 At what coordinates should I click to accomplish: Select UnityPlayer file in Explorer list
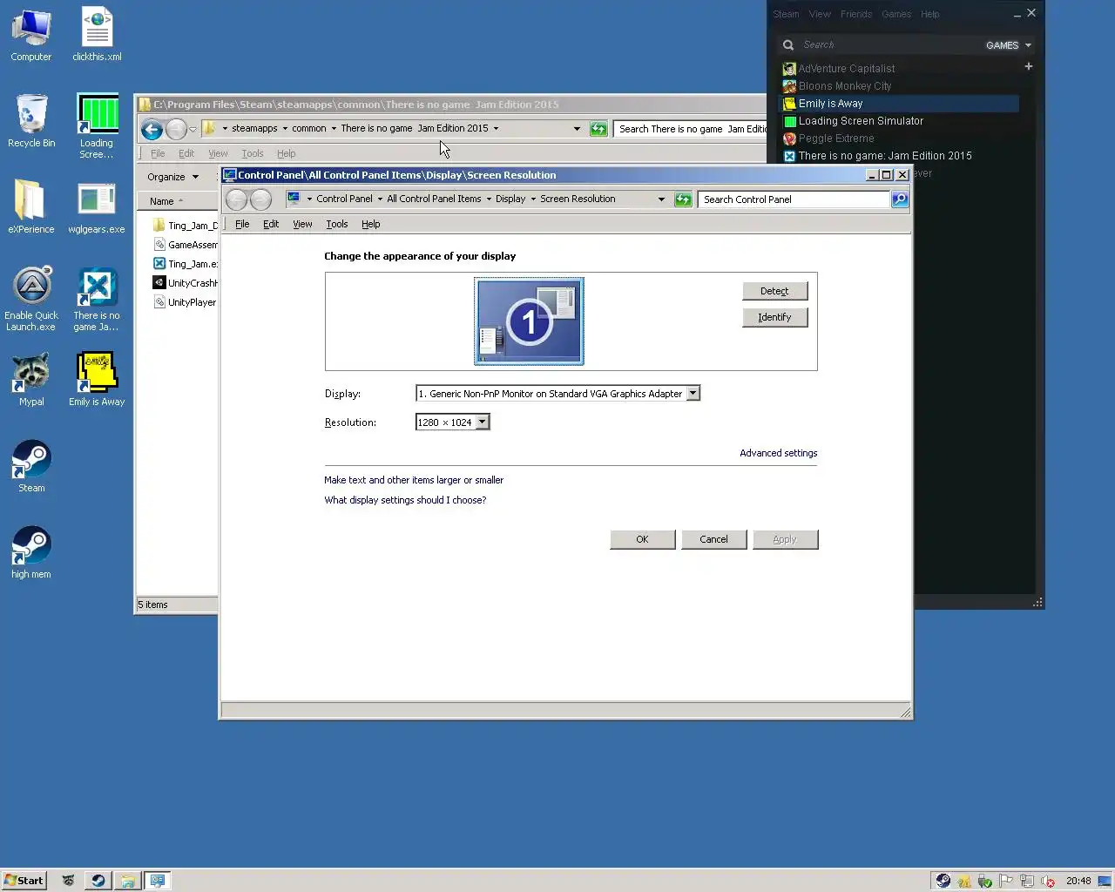pos(185,302)
